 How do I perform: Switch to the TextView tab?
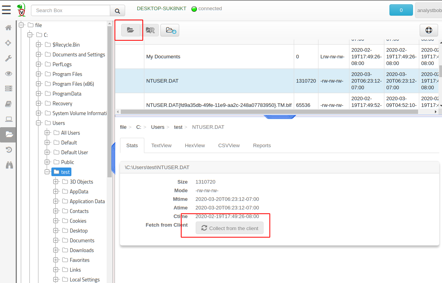coord(161,146)
